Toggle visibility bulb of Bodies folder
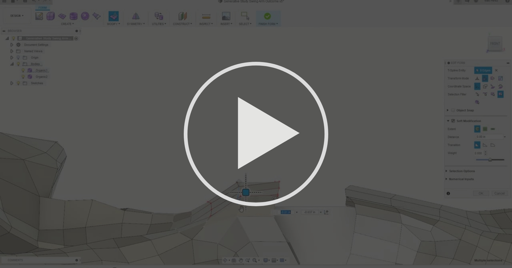512x268 pixels. point(18,64)
